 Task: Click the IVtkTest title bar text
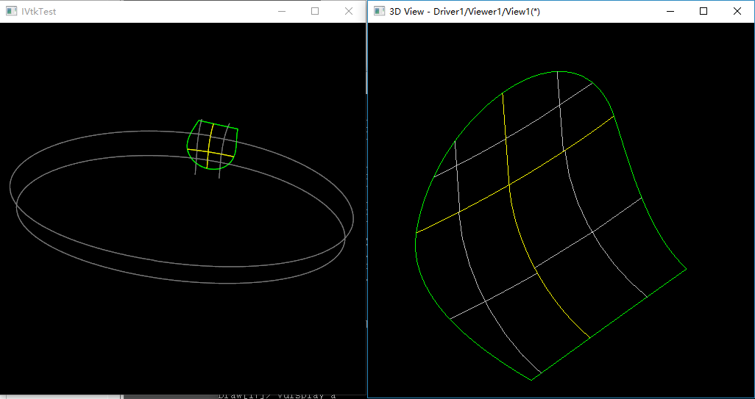[39, 12]
